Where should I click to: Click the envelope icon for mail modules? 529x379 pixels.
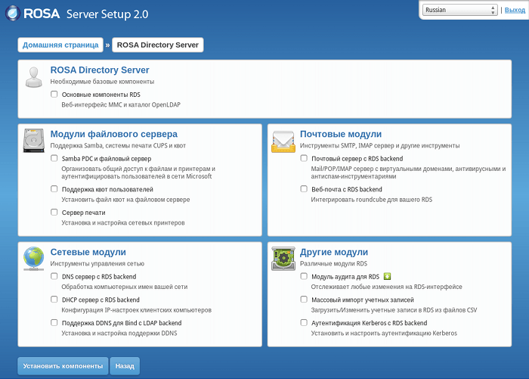pyautogui.click(x=283, y=141)
